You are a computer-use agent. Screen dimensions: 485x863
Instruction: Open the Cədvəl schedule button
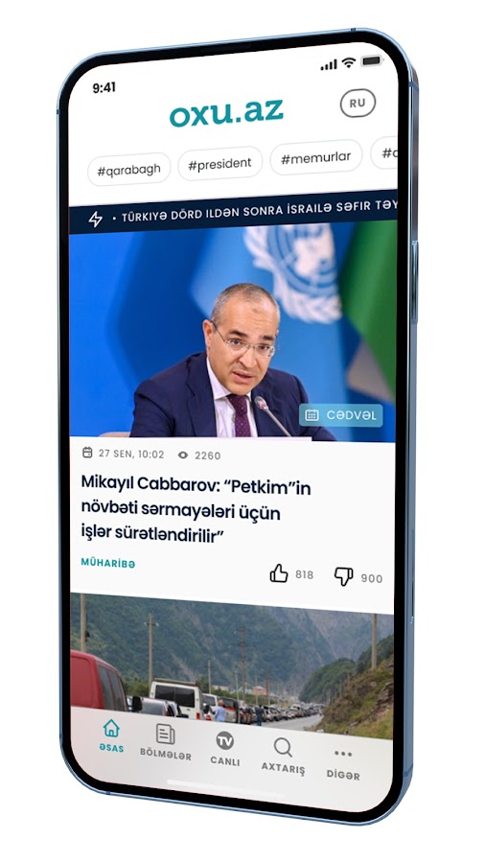click(x=340, y=415)
